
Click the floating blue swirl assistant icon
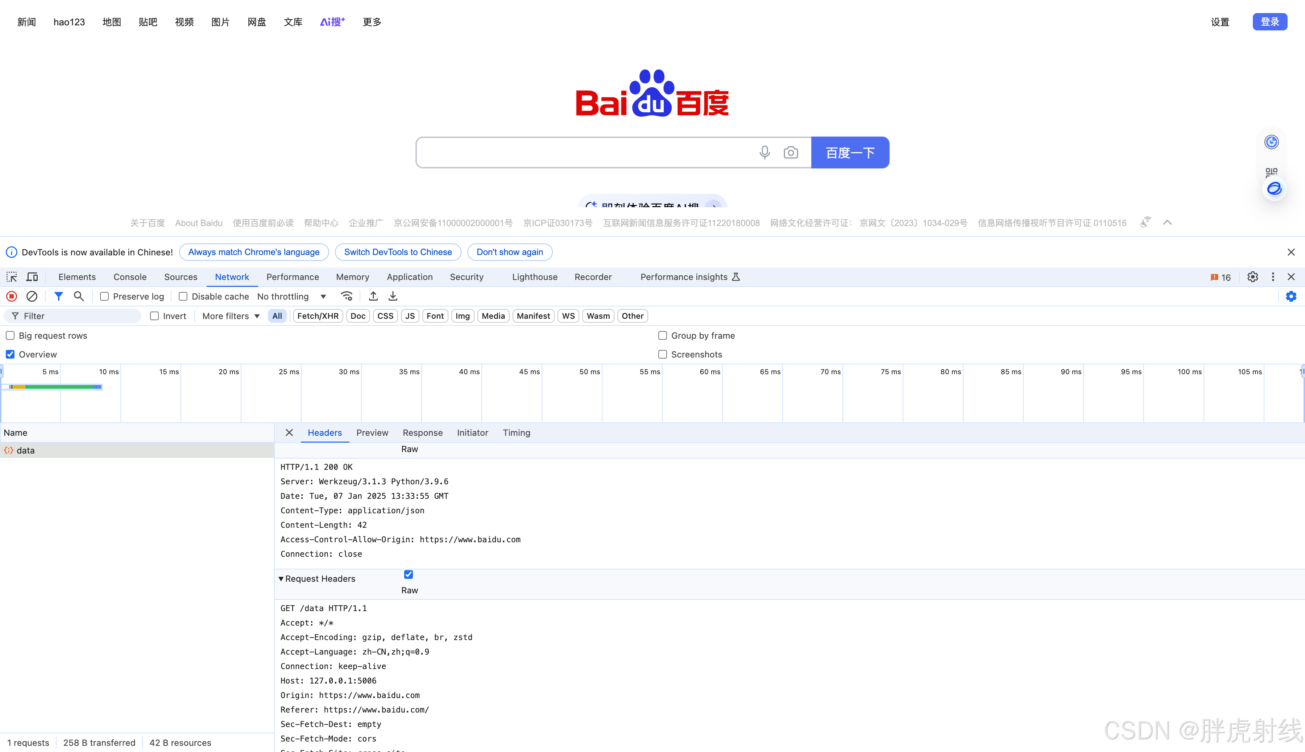pyautogui.click(x=1274, y=188)
